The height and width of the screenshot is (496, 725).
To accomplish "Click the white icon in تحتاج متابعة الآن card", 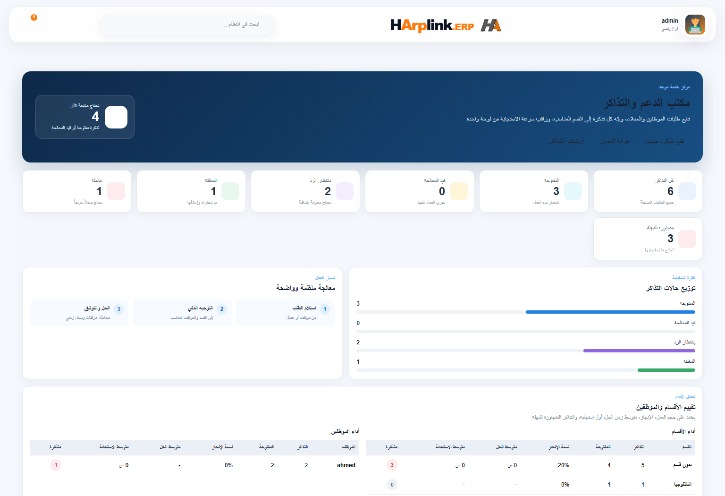I will tap(116, 117).
